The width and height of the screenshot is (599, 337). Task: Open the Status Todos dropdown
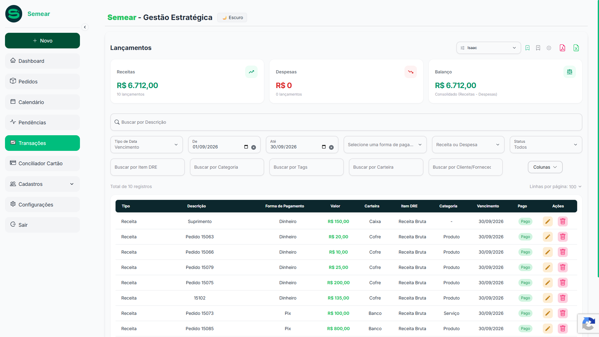[x=546, y=145]
